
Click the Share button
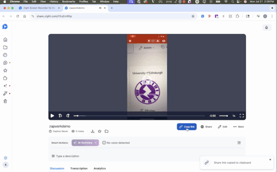206,127
